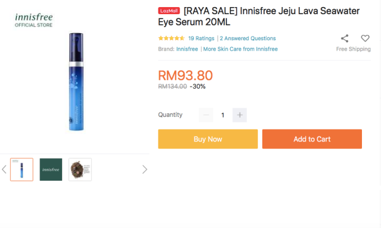Open the 19 Ratings link
This screenshot has height=228, width=381.
tap(201, 39)
